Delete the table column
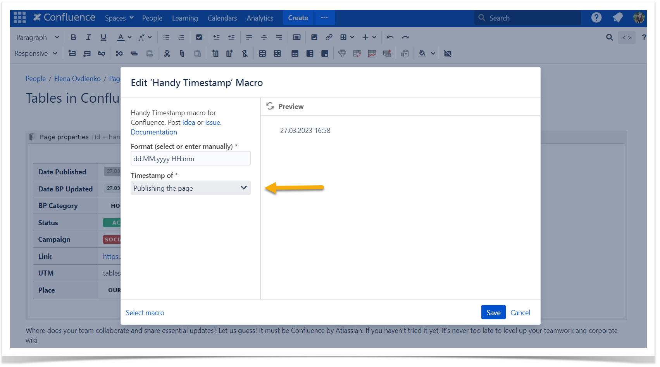Viewport: 660px width, 367px height. tap(245, 53)
